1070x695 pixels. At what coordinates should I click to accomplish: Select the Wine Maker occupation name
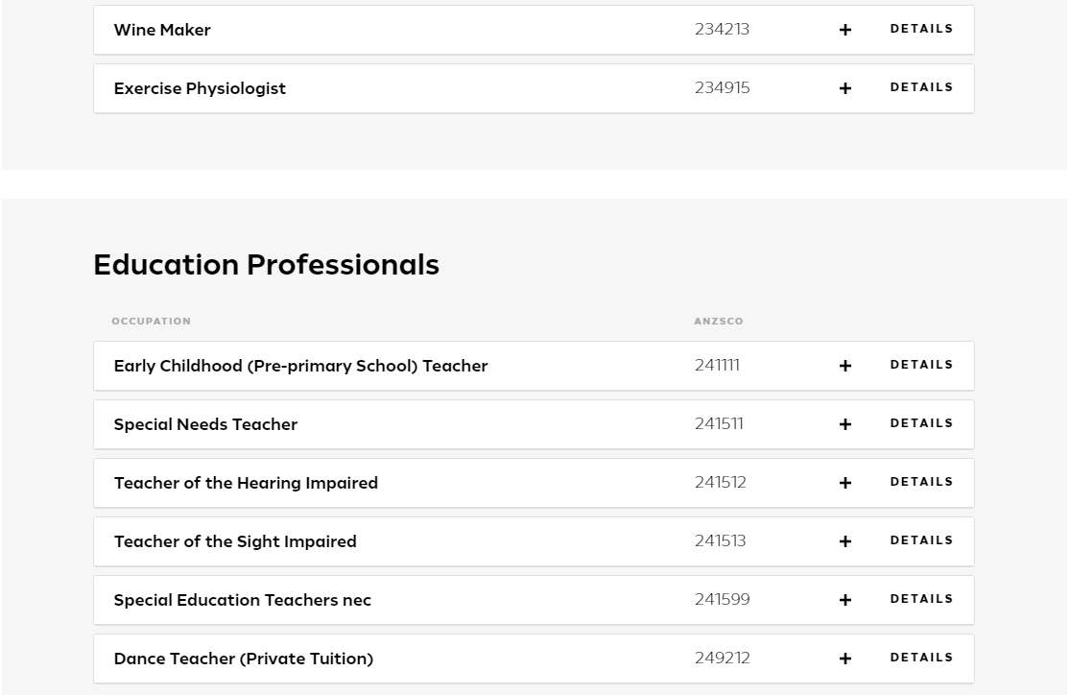pos(162,30)
